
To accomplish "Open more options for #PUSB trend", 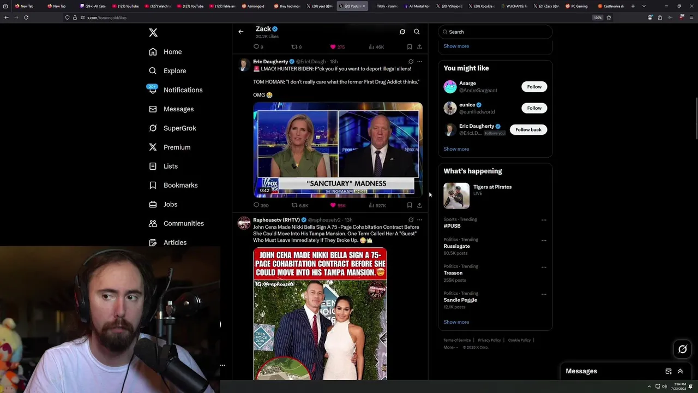I will [544, 220].
